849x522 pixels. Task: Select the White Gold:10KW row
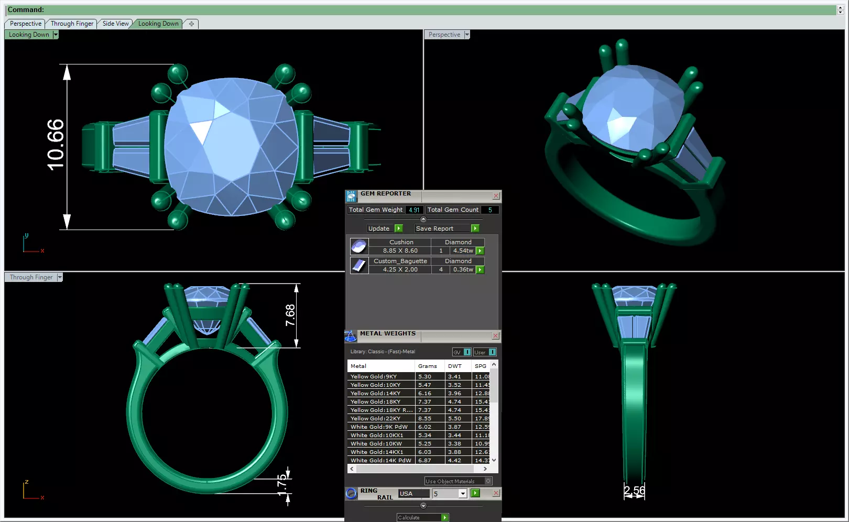click(x=419, y=443)
